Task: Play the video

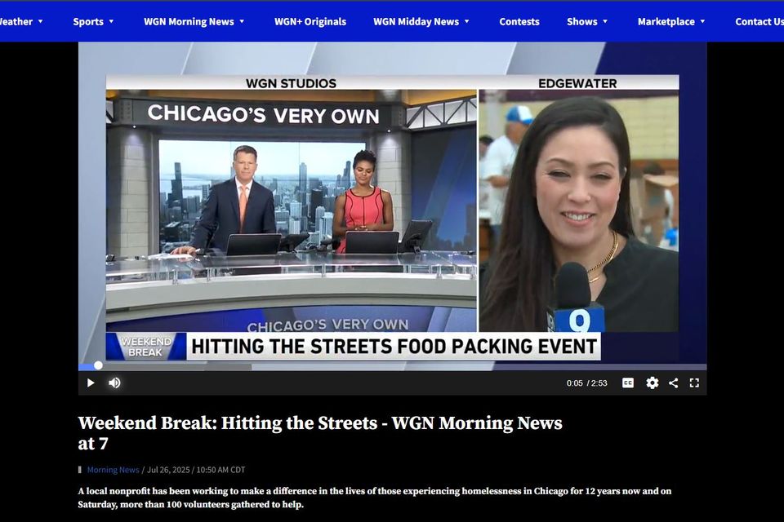Action: [91, 383]
